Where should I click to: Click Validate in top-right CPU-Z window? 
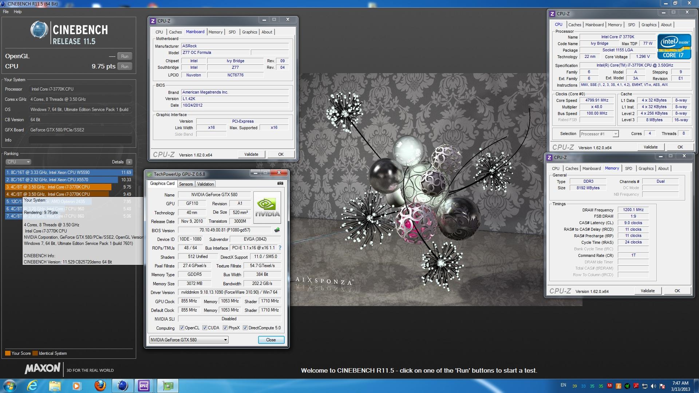pyautogui.click(x=651, y=147)
